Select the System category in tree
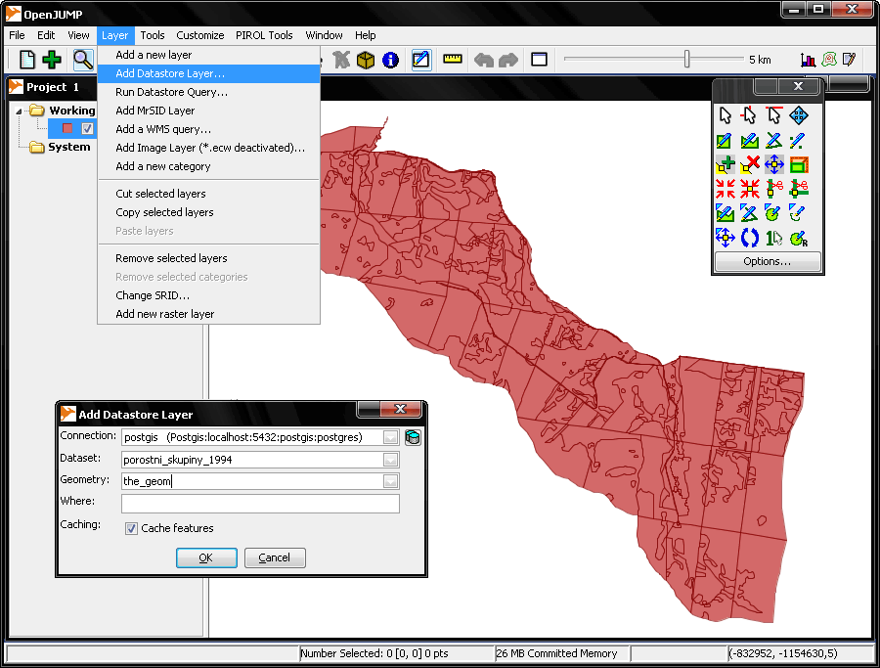 [68, 147]
